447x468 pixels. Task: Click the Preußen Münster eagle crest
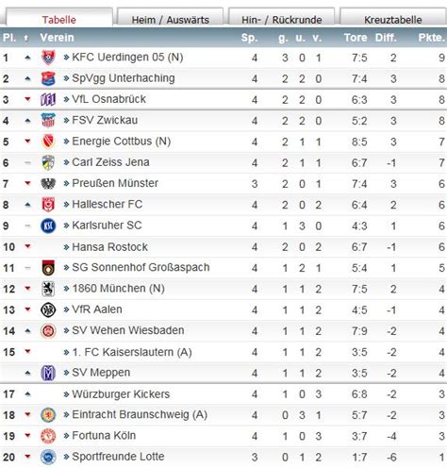[x=48, y=184]
